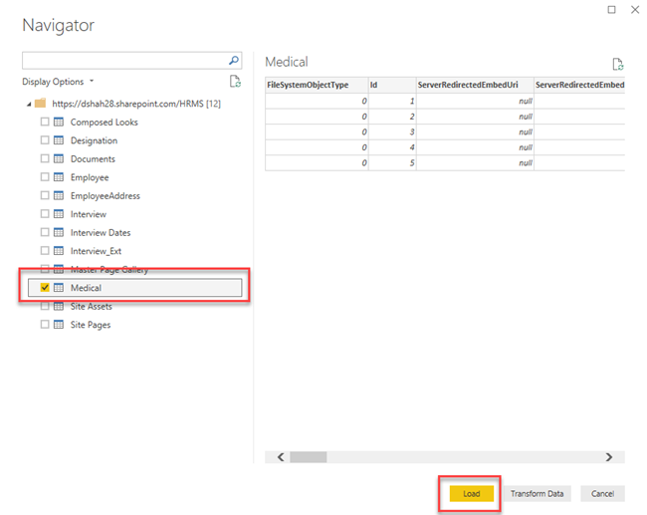
Task: Click the horizontal scrollbar thumb
Action: click(309, 457)
